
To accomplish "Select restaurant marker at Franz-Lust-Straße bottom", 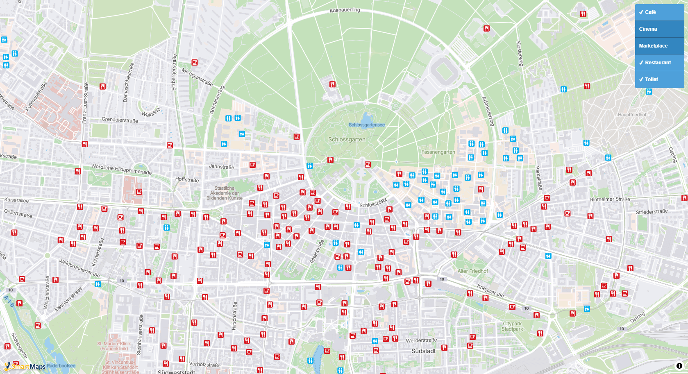I will tap(85, 144).
